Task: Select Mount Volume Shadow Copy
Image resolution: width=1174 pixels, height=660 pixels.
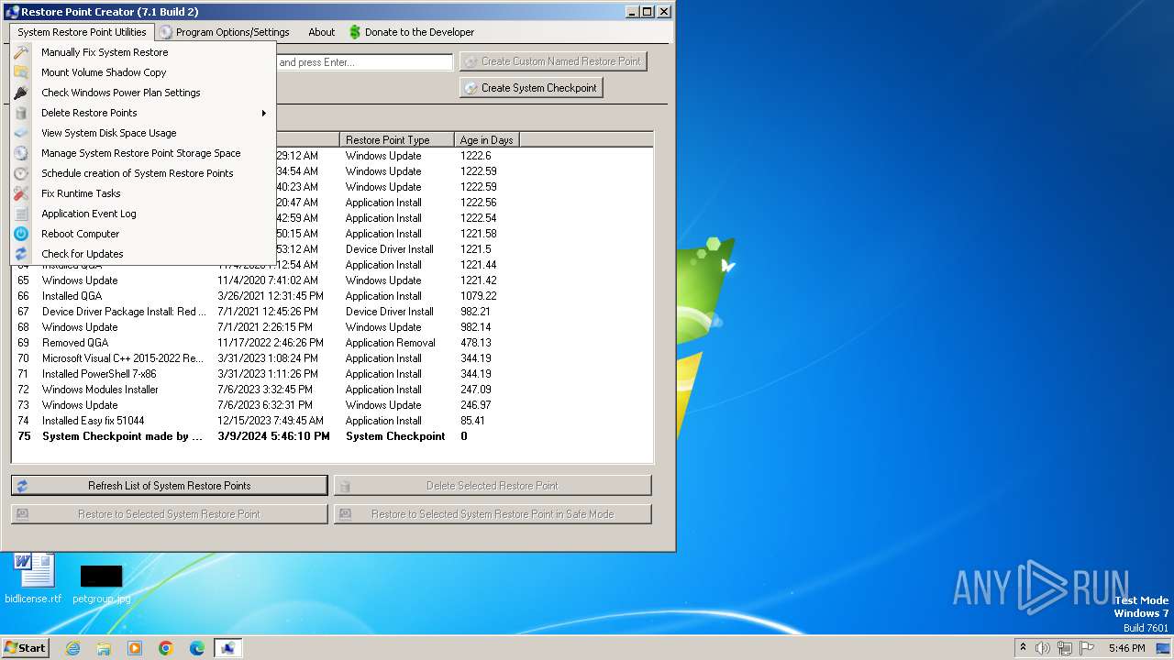Action: pos(144,72)
